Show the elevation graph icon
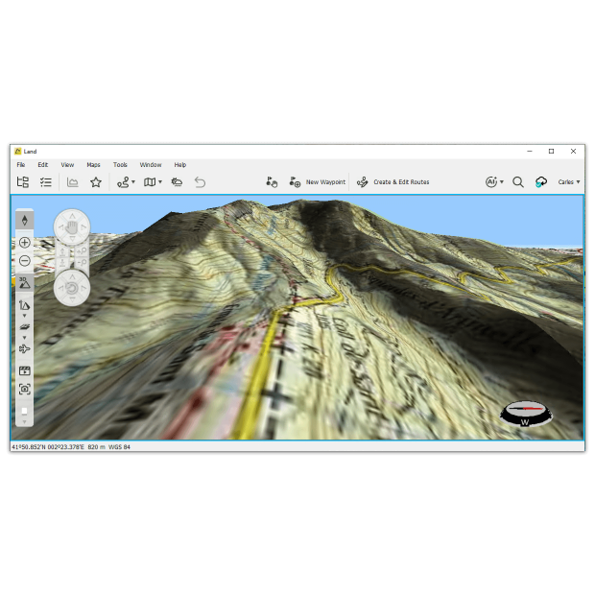Image resolution: width=595 pixels, height=595 pixels. click(73, 182)
